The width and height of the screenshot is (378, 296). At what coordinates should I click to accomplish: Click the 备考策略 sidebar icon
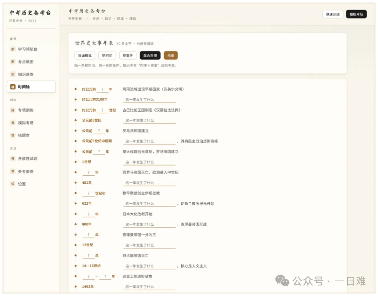click(13, 171)
